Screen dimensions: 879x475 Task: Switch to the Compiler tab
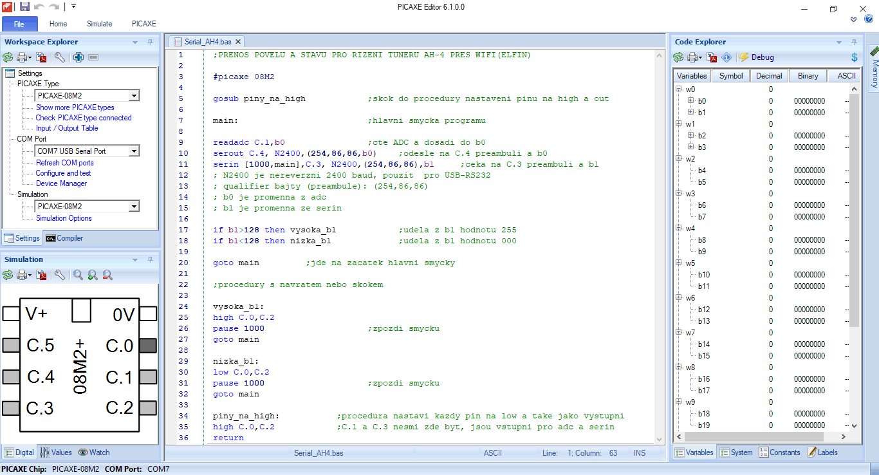pos(64,238)
